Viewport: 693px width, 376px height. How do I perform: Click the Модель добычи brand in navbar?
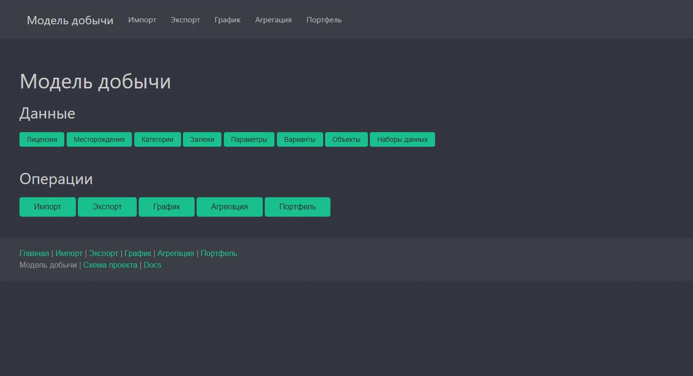(70, 20)
